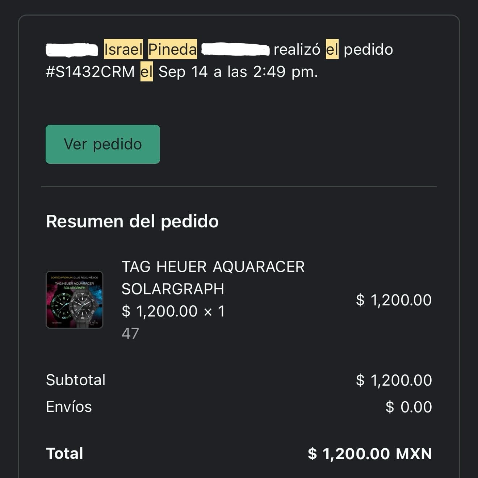The image size is (478, 478).
Task: Click the Resumen del pedido heading
Action: pyautogui.click(x=132, y=221)
